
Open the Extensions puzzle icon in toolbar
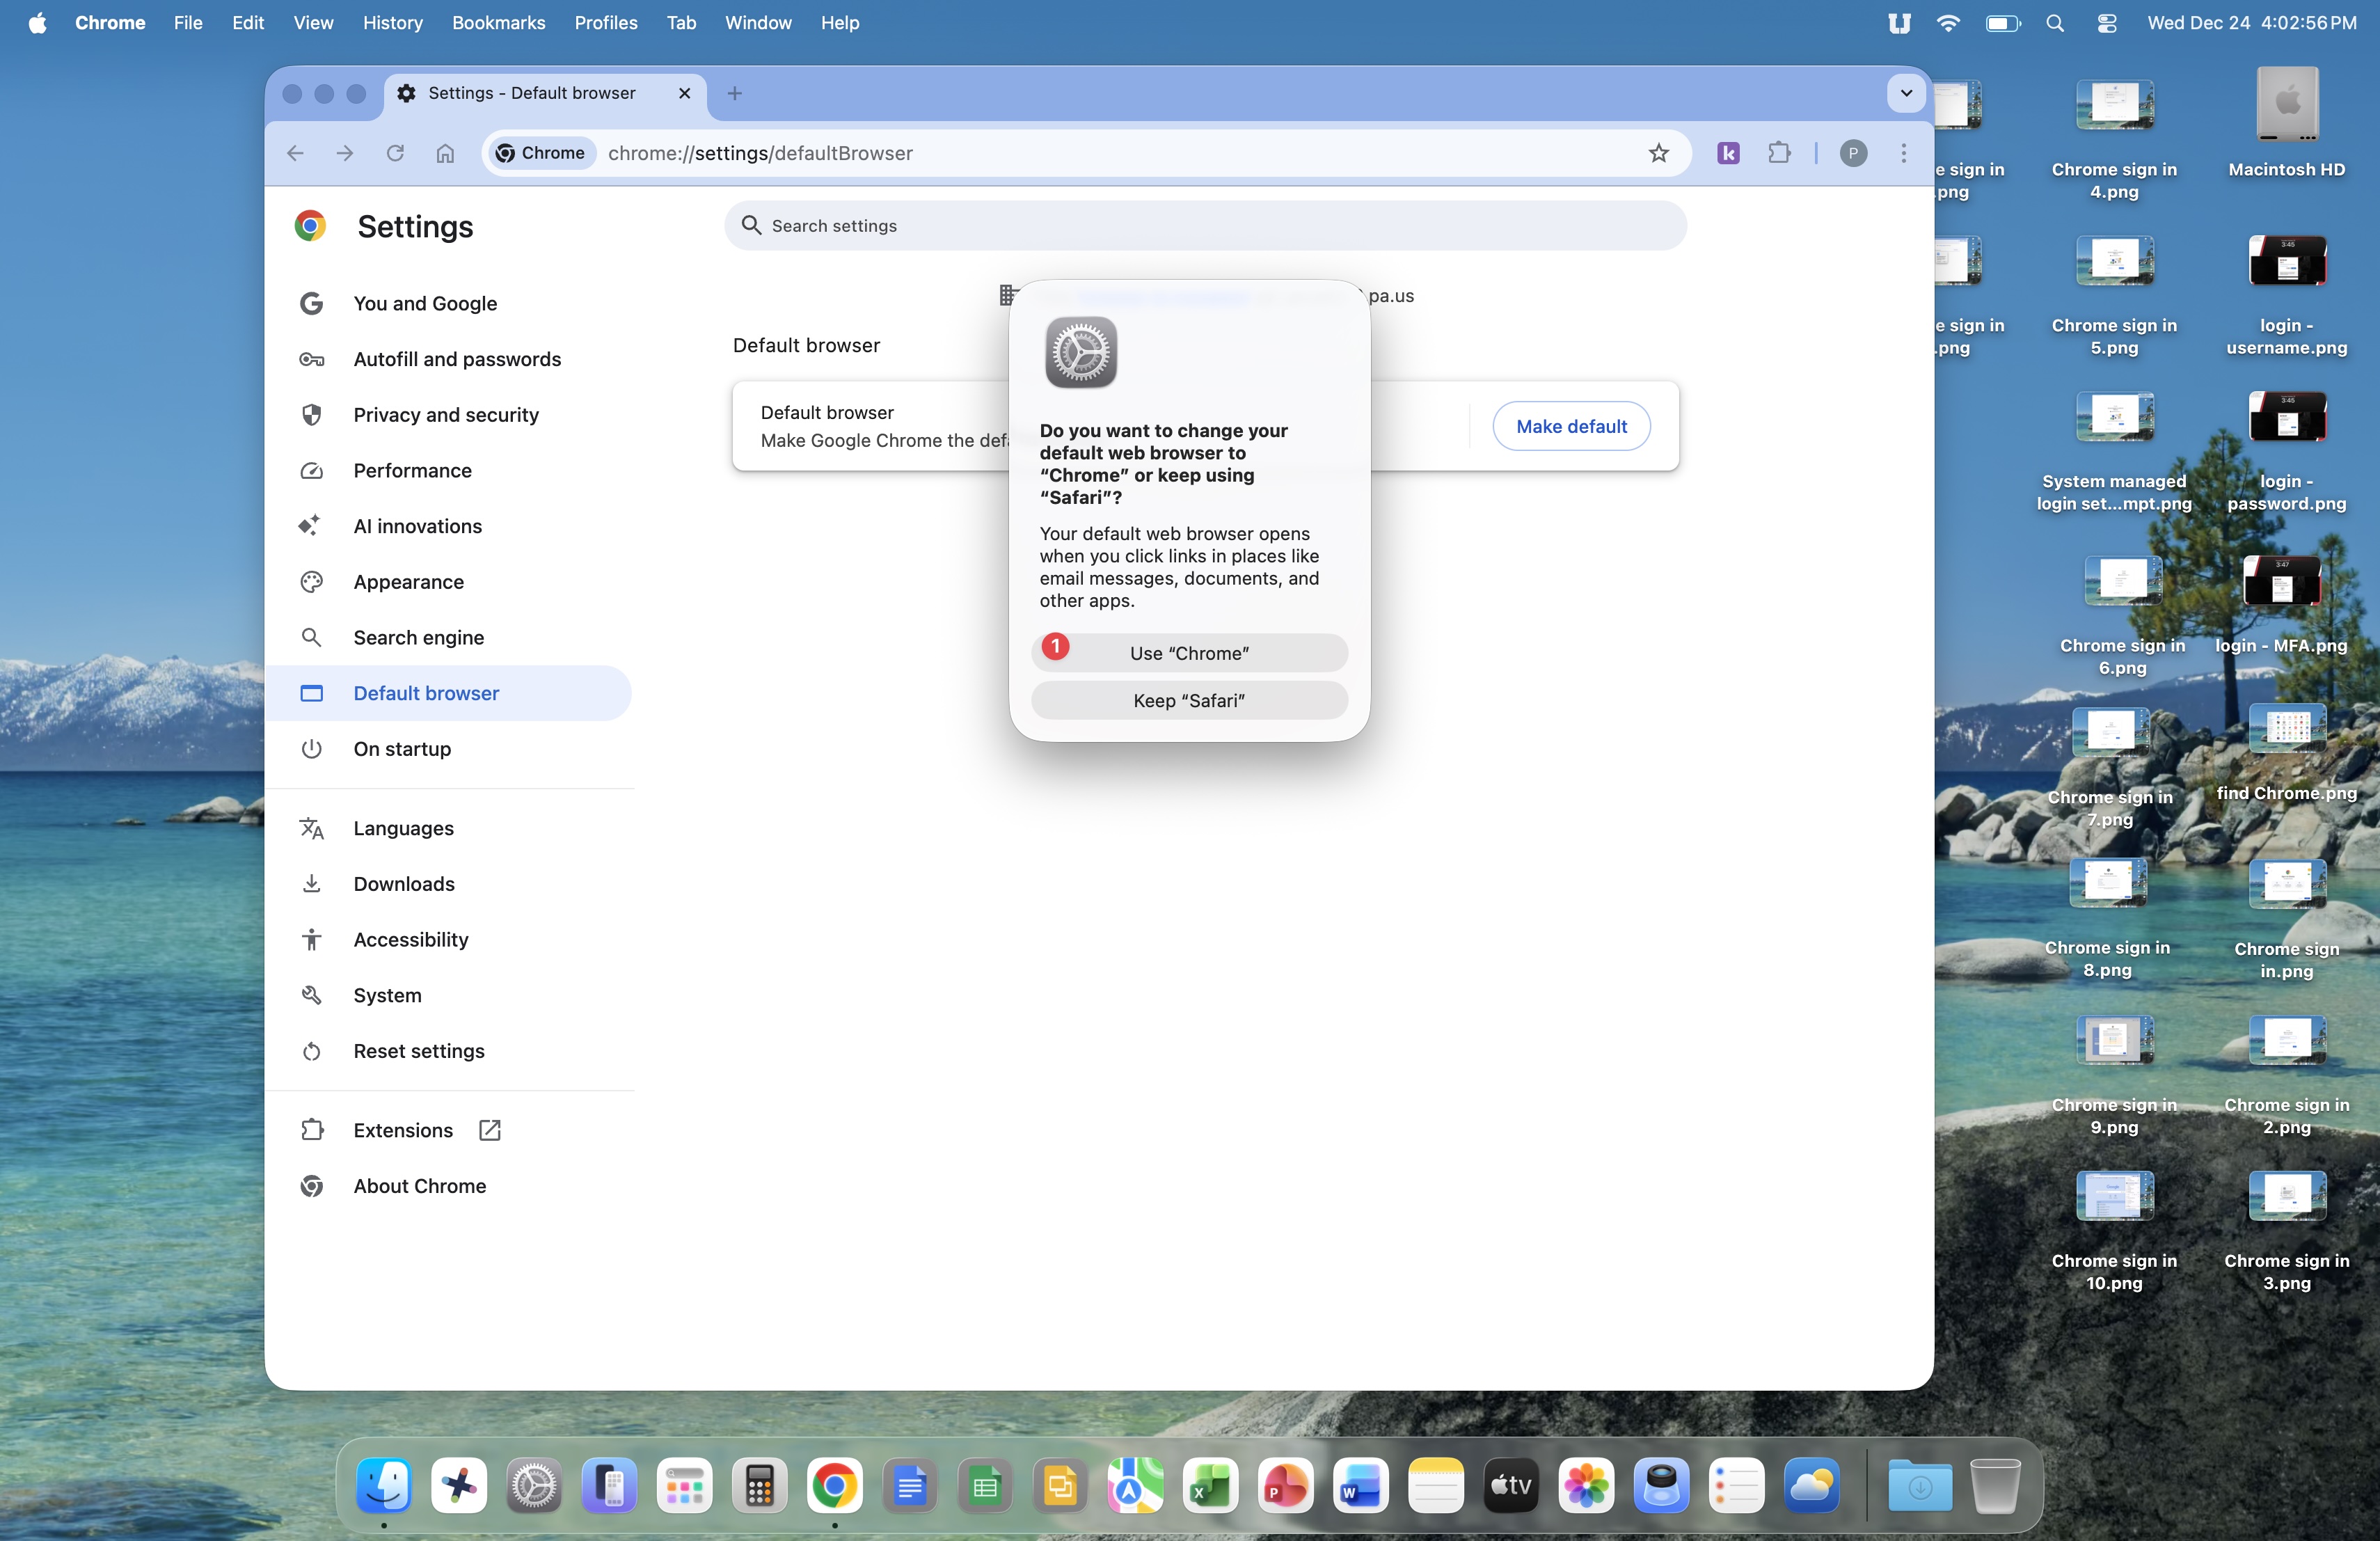[x=1779, y=153]
